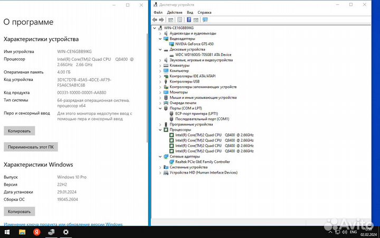Viewport: 380px width, 238px height.
Task: Click the Контроллеры IDE ATA/ATAPI icon
Action: (x=166, y=76)
